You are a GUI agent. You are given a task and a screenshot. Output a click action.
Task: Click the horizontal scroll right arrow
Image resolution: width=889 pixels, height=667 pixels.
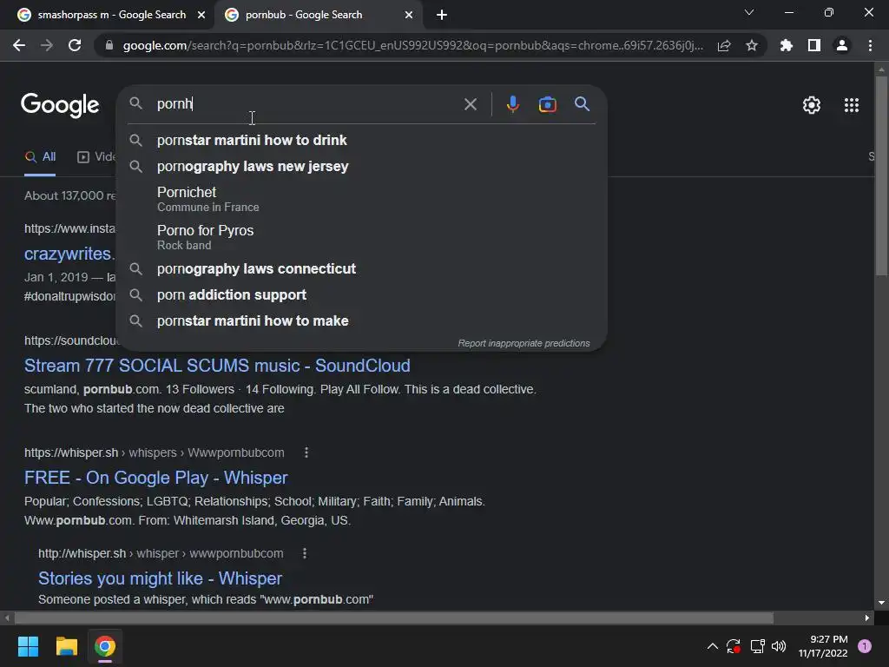(x=867, y=617)
